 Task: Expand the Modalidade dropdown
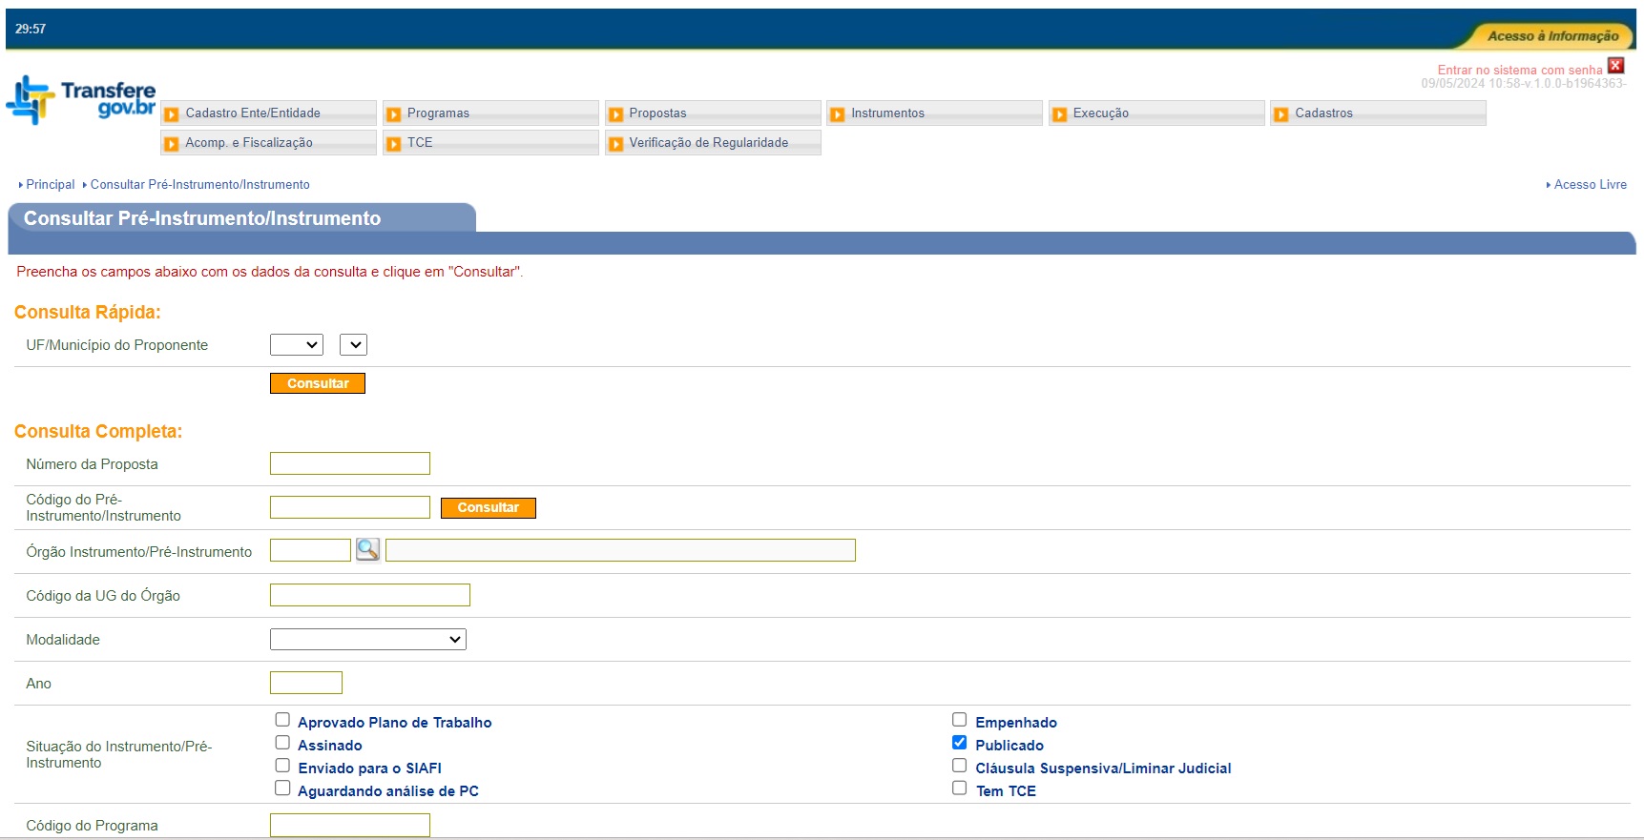(x=367, y=640)
